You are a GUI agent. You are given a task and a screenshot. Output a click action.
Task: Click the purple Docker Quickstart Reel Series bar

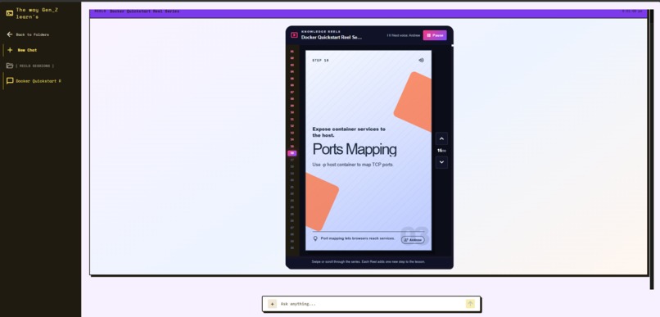368,13
